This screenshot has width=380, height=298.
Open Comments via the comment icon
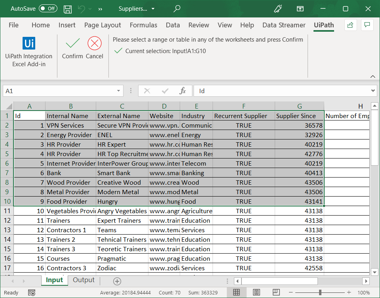tap(367, 25)
